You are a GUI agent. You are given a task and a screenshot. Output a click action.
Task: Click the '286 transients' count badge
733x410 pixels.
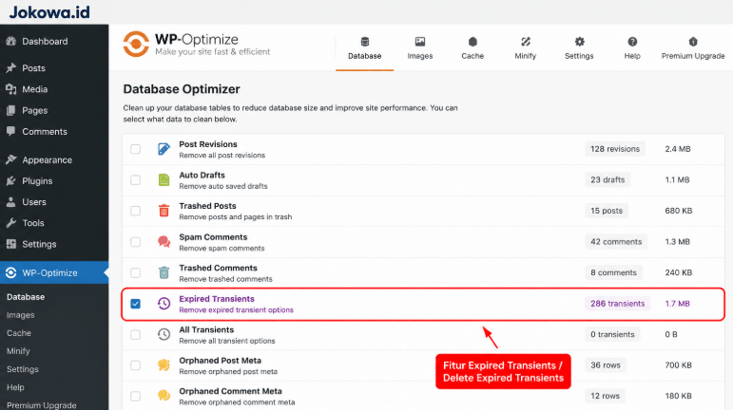click(617, 304)
